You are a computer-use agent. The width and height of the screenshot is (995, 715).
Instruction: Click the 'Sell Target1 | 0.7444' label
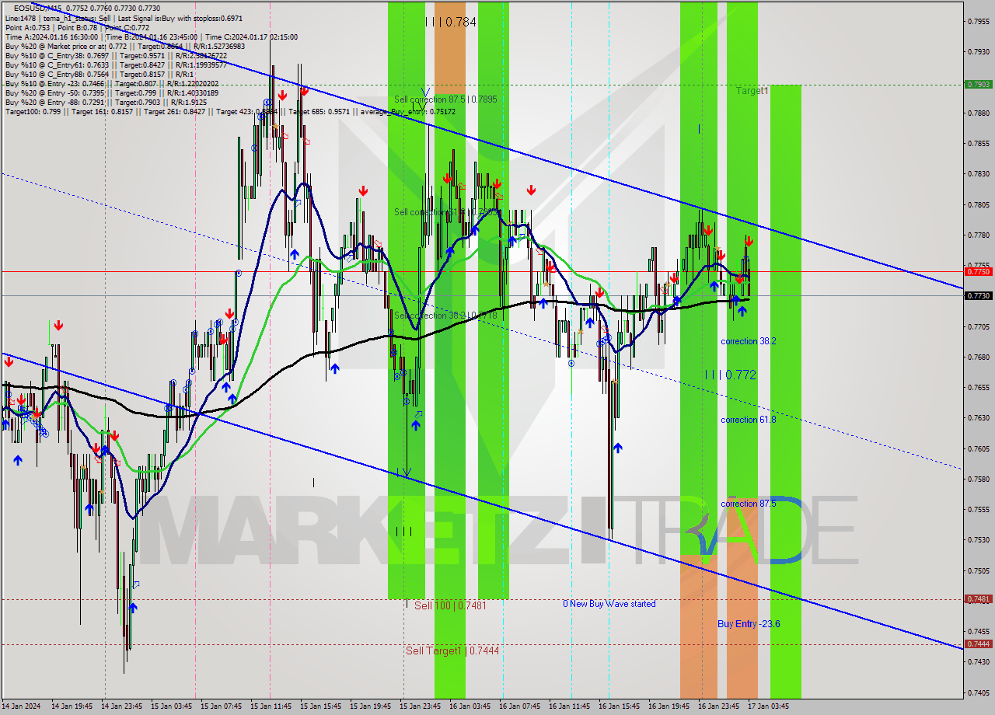(452, 650)
